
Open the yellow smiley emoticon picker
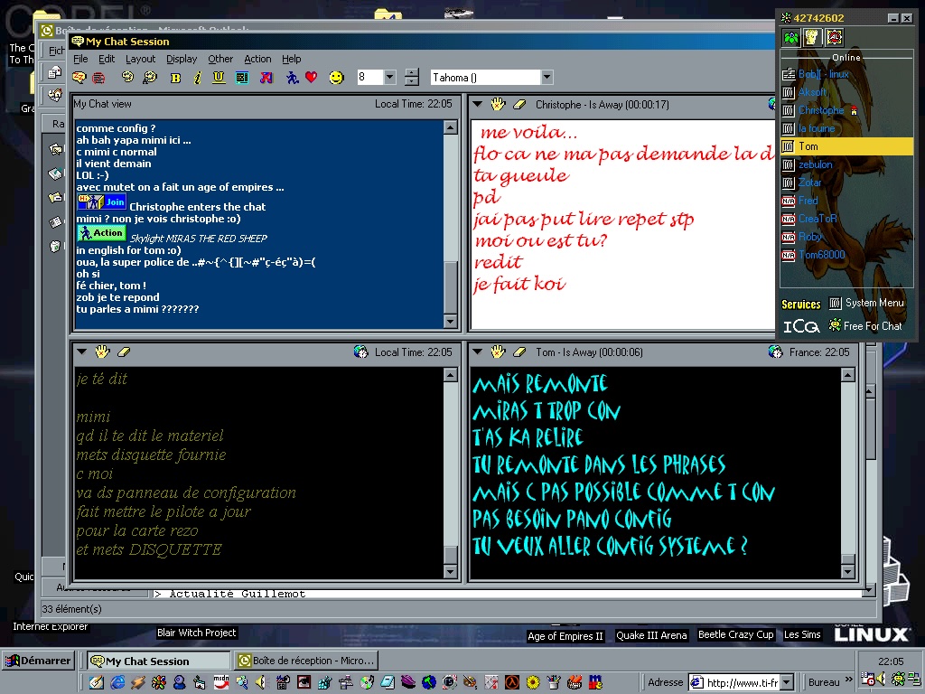click(336, 78)
